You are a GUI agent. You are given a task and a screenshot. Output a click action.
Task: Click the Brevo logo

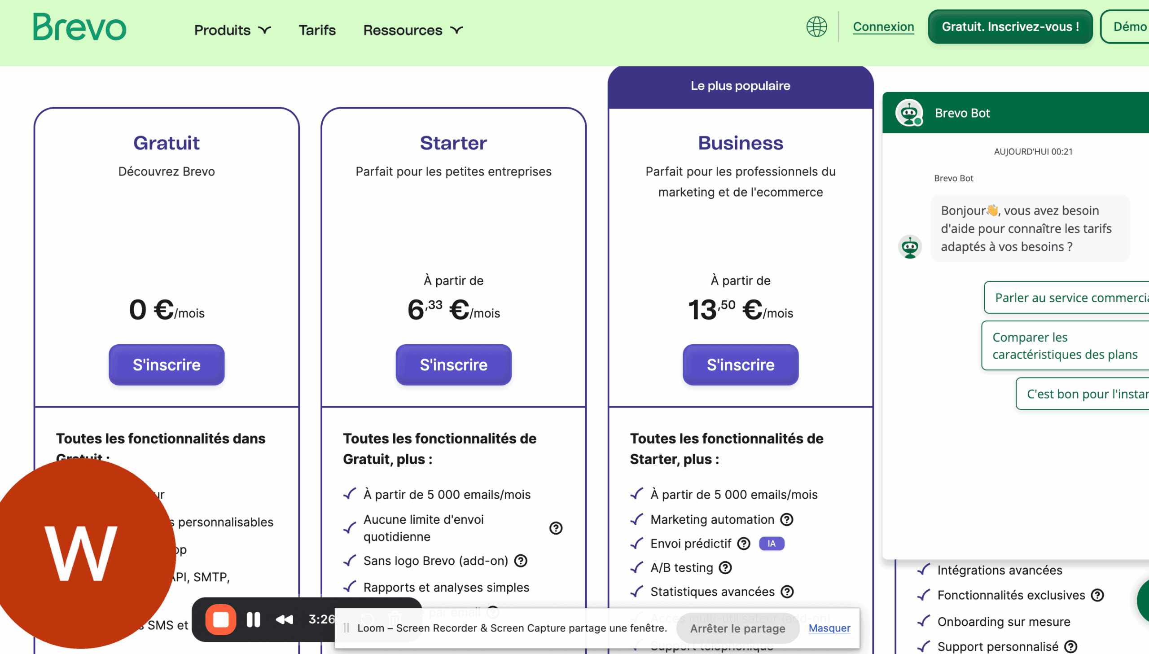[x=79, y=27]
